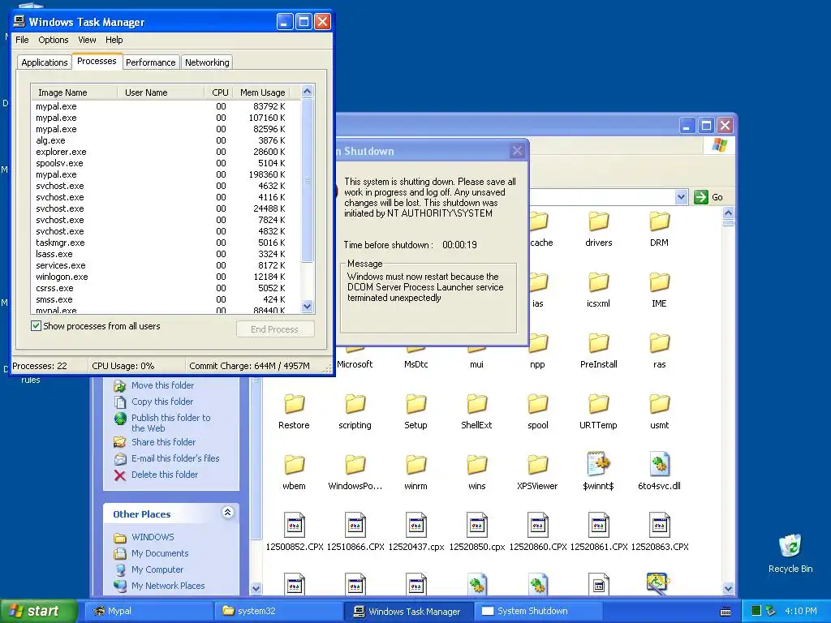This screenshot has width=831, height=623.
Task: Click process list scroll up arrow
Action: 308,91
